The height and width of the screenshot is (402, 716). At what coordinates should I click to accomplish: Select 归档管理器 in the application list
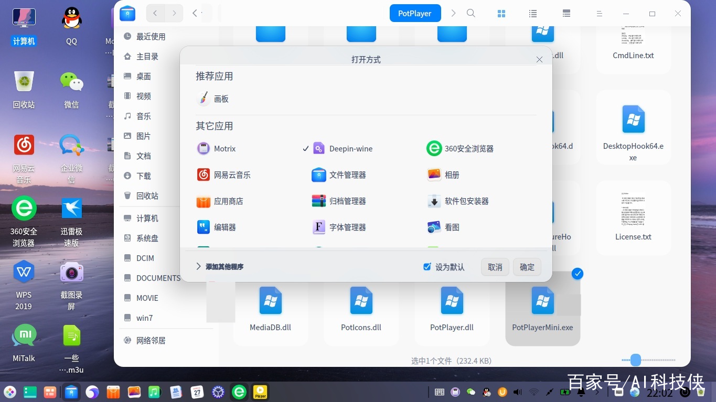pos(339,201)
